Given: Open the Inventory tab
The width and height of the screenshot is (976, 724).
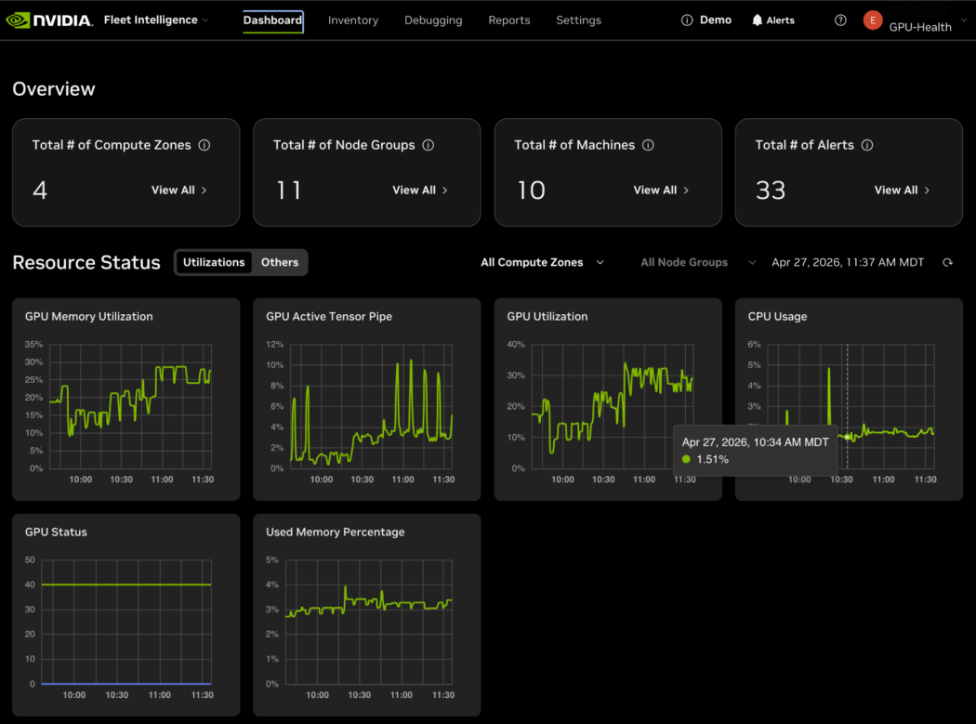Looking at the screenshot, I should click(353, 20).
